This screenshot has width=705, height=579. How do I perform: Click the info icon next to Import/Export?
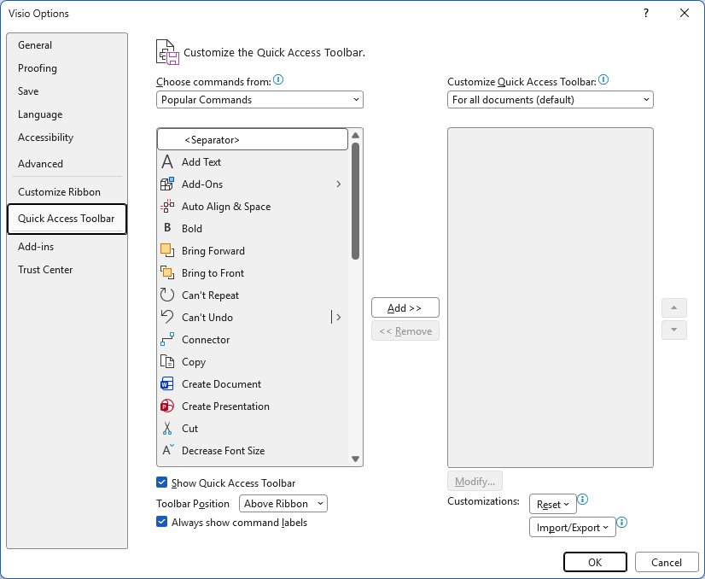pyautogui.click(x=622, y=523)
